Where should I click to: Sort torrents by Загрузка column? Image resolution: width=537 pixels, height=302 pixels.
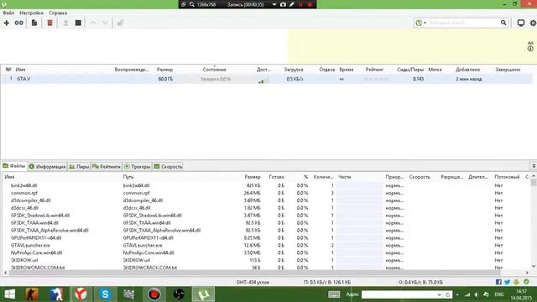pos(294,70)
